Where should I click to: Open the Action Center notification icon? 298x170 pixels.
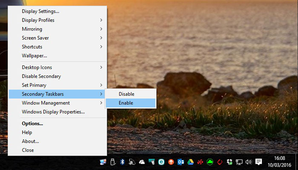(x=258, y=162)
